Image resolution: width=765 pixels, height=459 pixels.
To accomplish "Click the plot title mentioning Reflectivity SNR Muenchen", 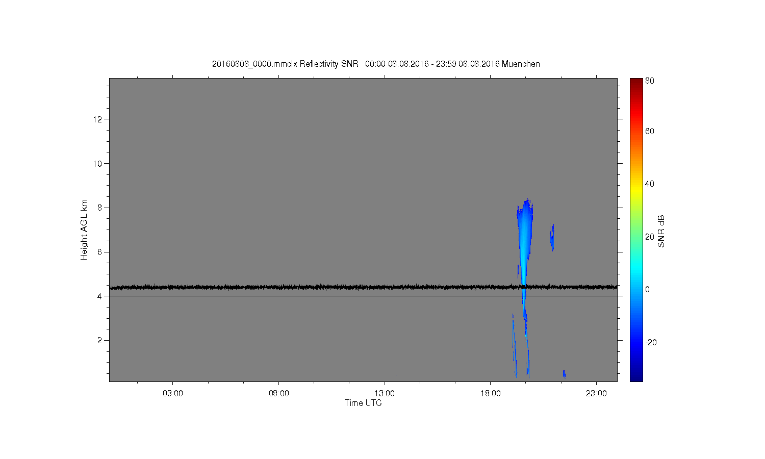I will [376, 64].
